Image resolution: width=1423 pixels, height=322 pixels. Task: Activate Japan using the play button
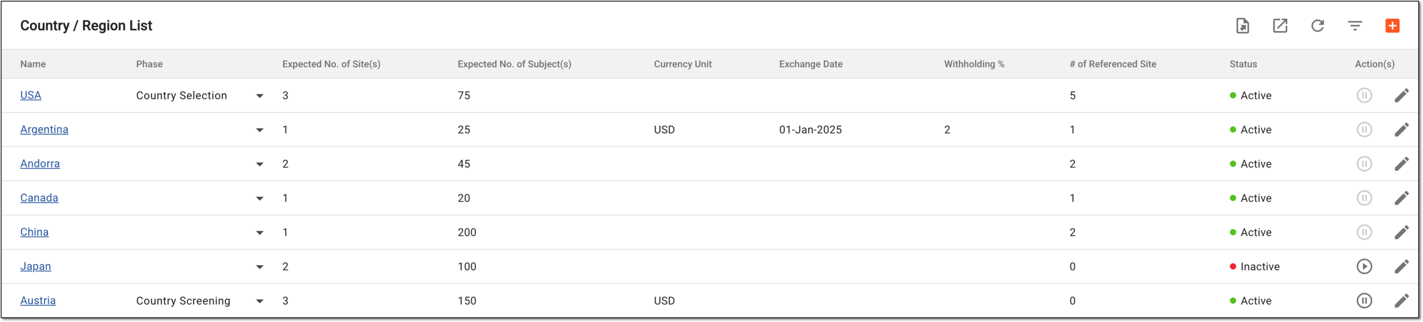[1364, 266]
